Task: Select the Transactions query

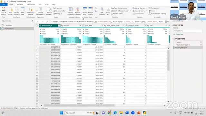Action: coord(17,29)
